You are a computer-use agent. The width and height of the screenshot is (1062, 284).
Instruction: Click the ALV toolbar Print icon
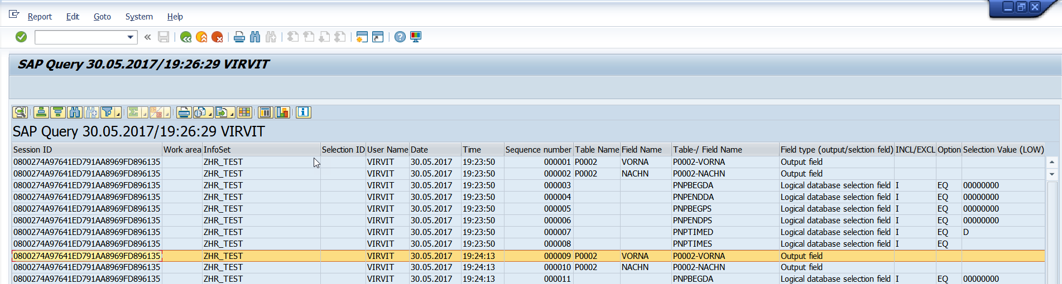click(x=184, y=112)
